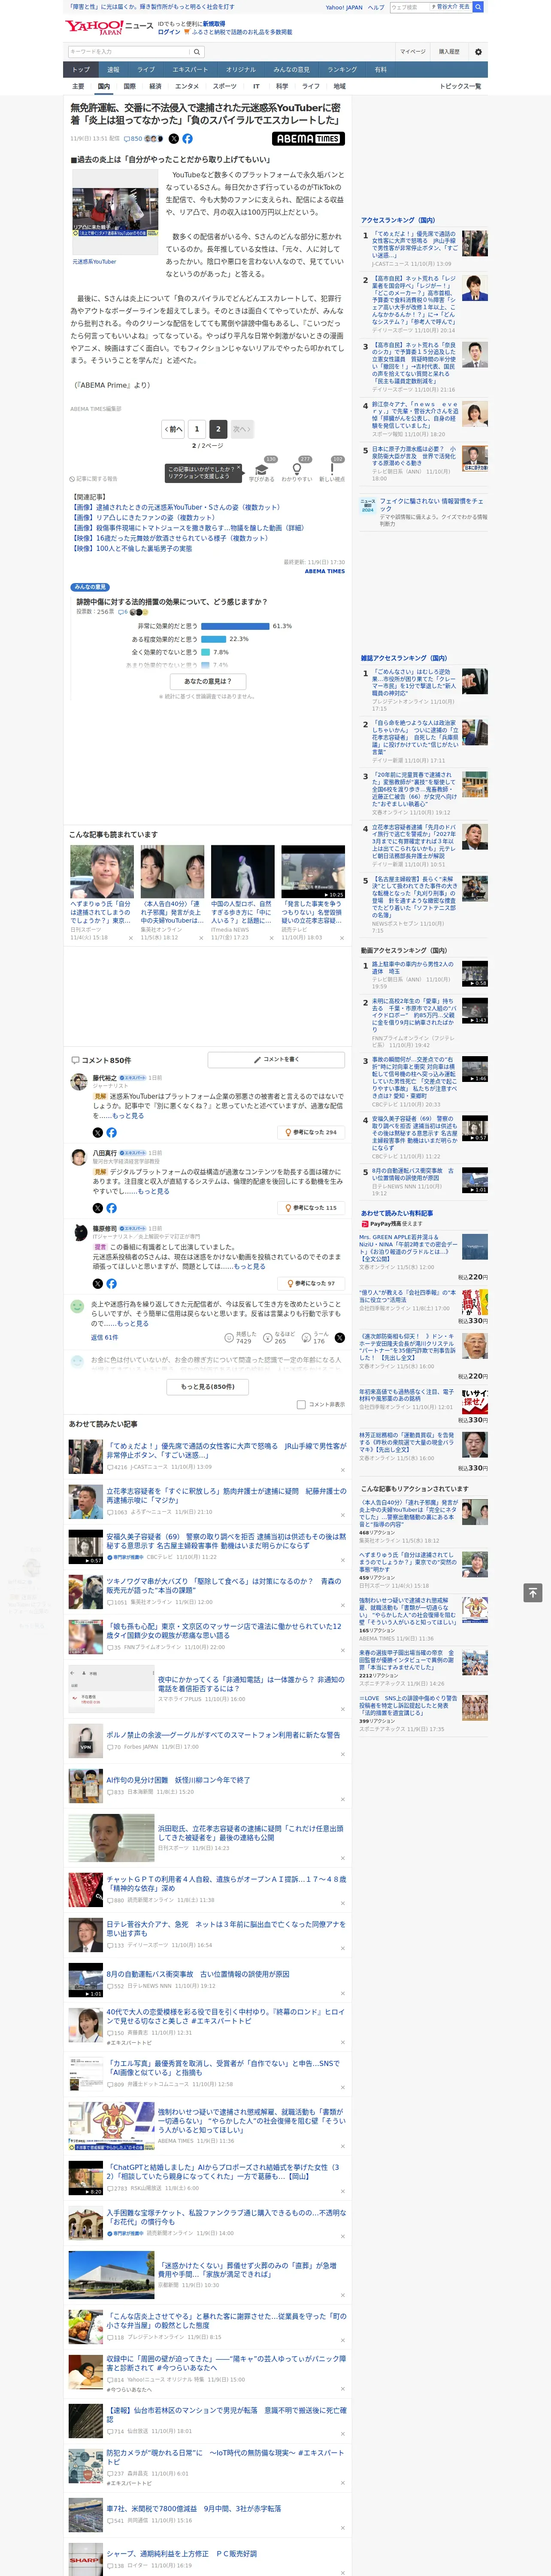Share article on X below the headline
This screenshot has height=2576, width=551.
tap(174, 139)
